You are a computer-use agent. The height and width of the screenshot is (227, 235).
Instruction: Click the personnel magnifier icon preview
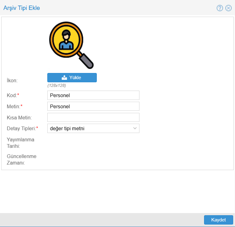pyautogui.click(x=71, y=45)
